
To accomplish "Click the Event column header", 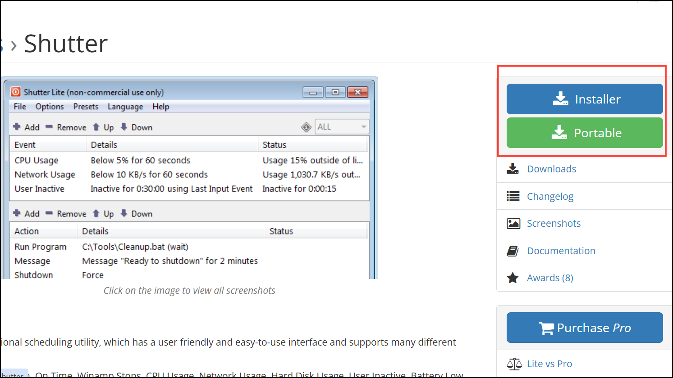I will click(49, 145).
